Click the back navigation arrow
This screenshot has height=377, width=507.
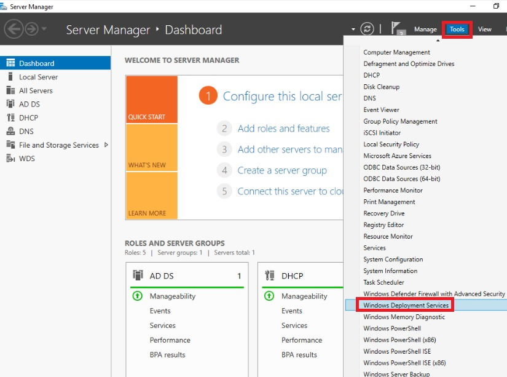pos(14,29)
